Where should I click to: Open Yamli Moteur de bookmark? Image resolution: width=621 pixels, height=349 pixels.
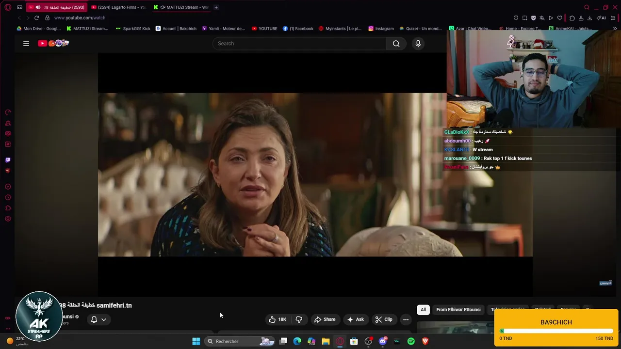(x=223, y=29)
